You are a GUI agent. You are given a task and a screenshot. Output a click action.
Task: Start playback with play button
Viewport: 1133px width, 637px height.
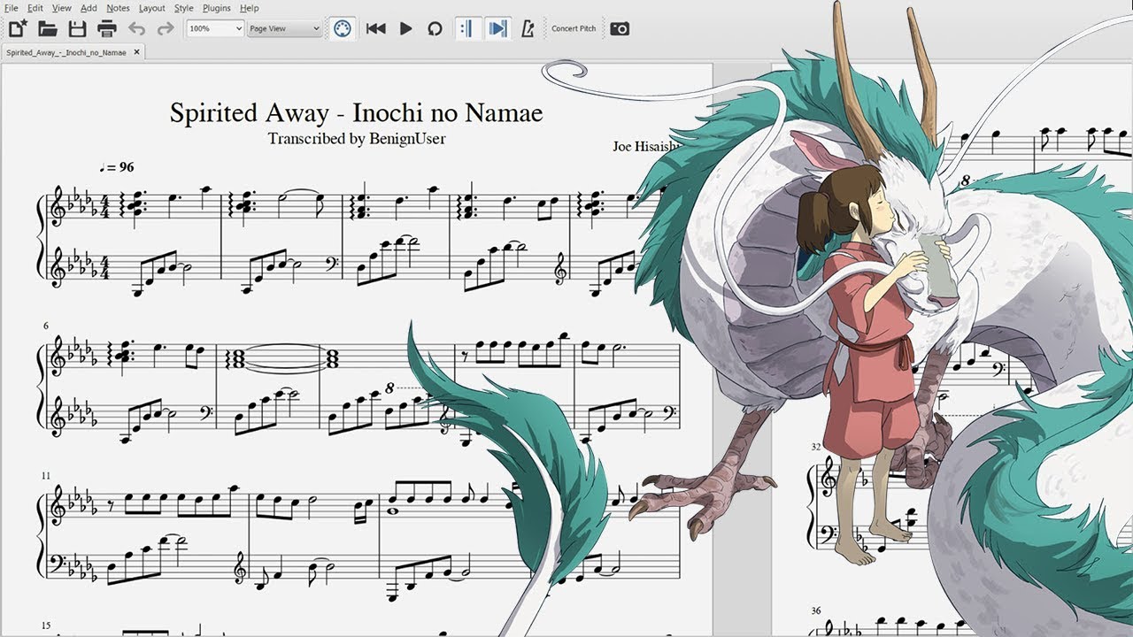pos(405,28)
